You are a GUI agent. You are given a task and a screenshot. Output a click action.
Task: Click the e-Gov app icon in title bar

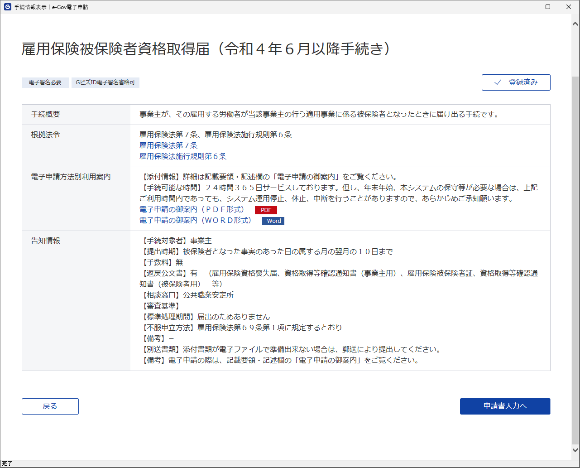7,7
